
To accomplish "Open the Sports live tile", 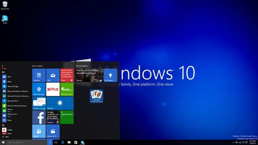I will pos(53,117).
